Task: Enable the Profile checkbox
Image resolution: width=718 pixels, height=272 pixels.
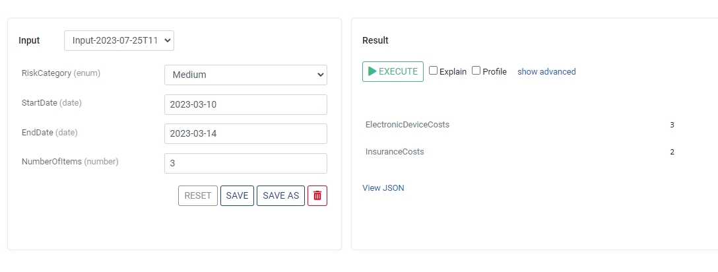Action: tap(476, 71)
